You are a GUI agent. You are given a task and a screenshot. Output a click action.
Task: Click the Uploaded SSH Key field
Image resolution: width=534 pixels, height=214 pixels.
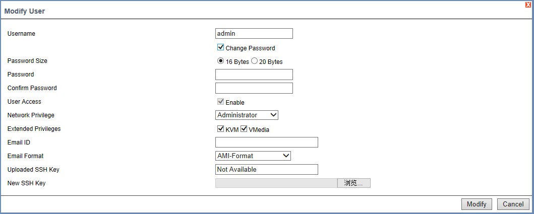coord(266,170)
